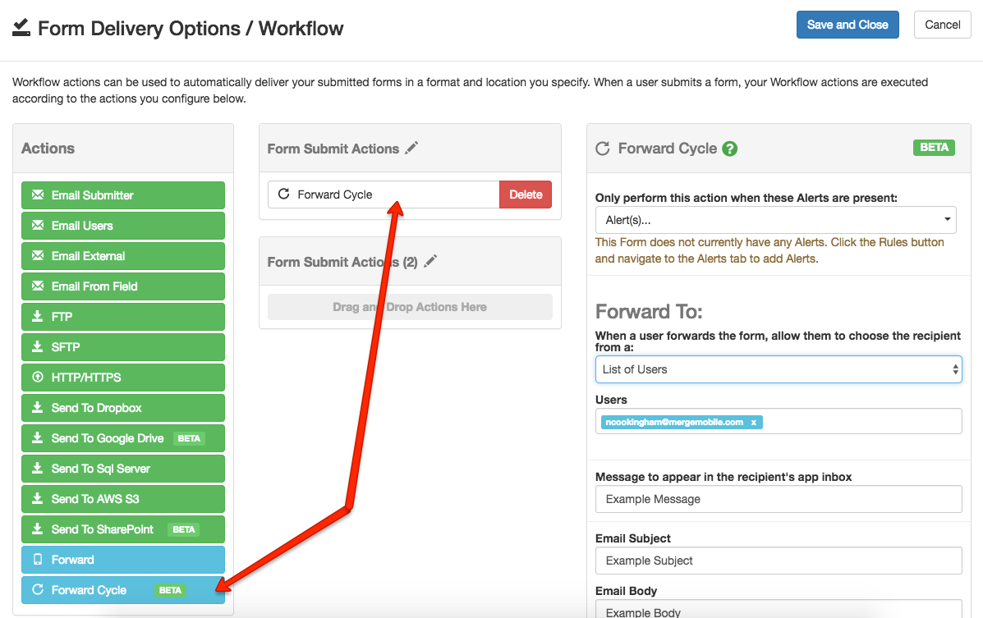This screenshot has height=618, width=983.
Task: Click the envelope icon on Email Submitter
Action: click(37, 195)
